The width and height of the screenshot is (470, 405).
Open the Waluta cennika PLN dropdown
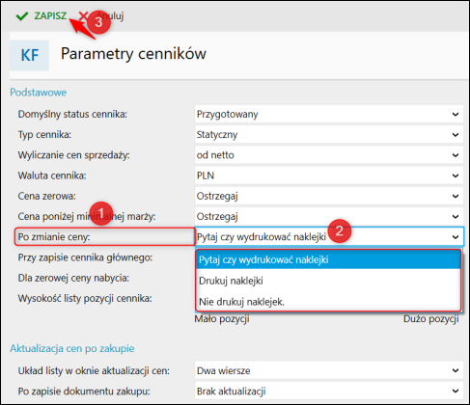click(329, 175)
